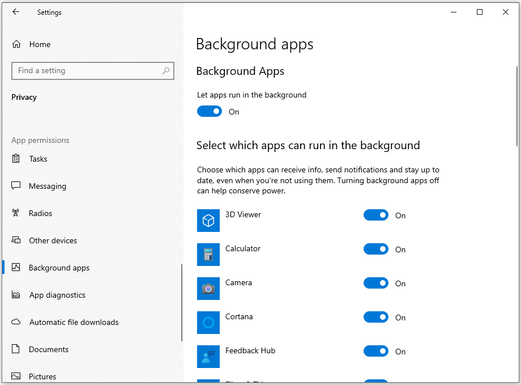
Task: Open Documents settings via its icon
Action: click(x=16, y=349)
